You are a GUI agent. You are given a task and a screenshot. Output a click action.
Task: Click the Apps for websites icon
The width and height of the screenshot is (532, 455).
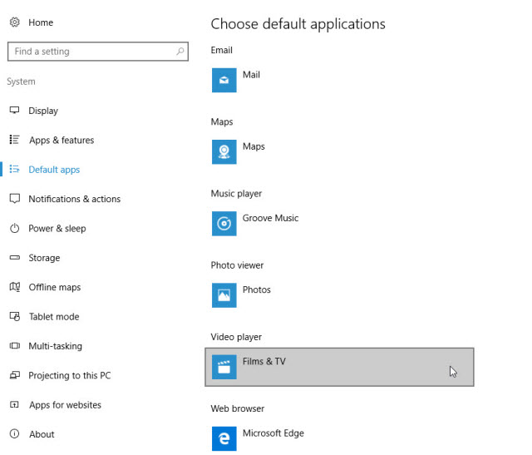14,404
